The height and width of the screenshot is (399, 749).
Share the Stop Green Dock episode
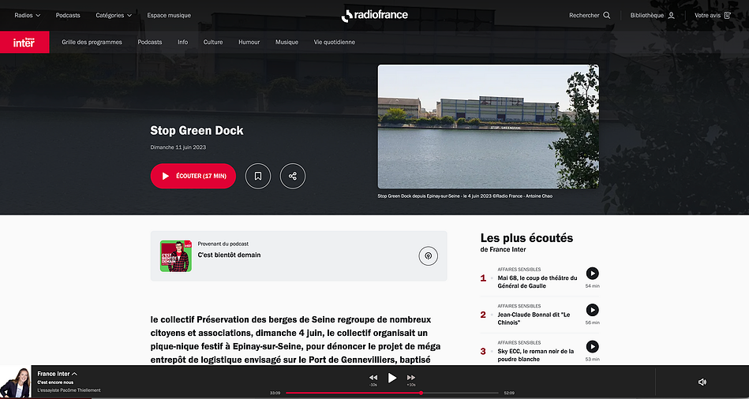[293, 176]
